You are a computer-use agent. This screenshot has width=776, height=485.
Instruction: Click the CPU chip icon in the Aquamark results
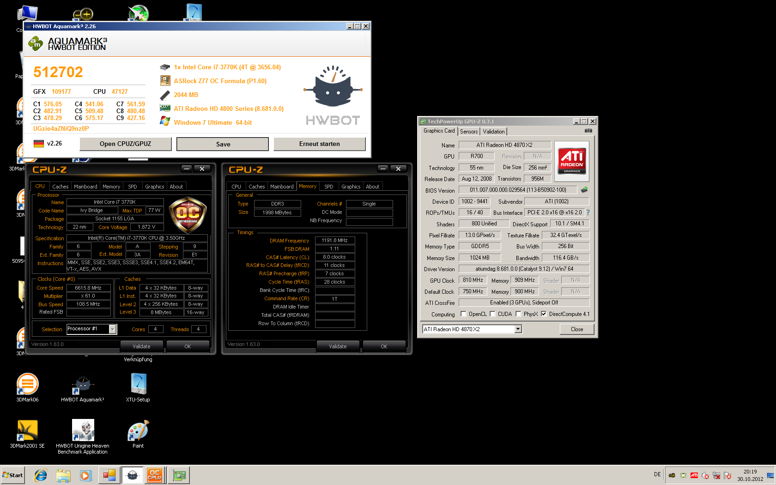point(165,67)
